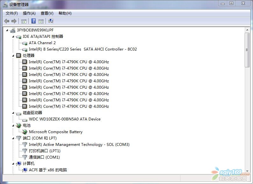Collapse the 电池 branch

point(13,126)
